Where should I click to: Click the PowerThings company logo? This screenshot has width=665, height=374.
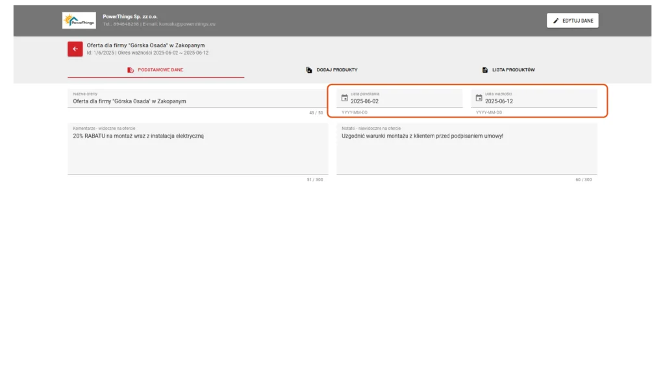tap(79, 20)
